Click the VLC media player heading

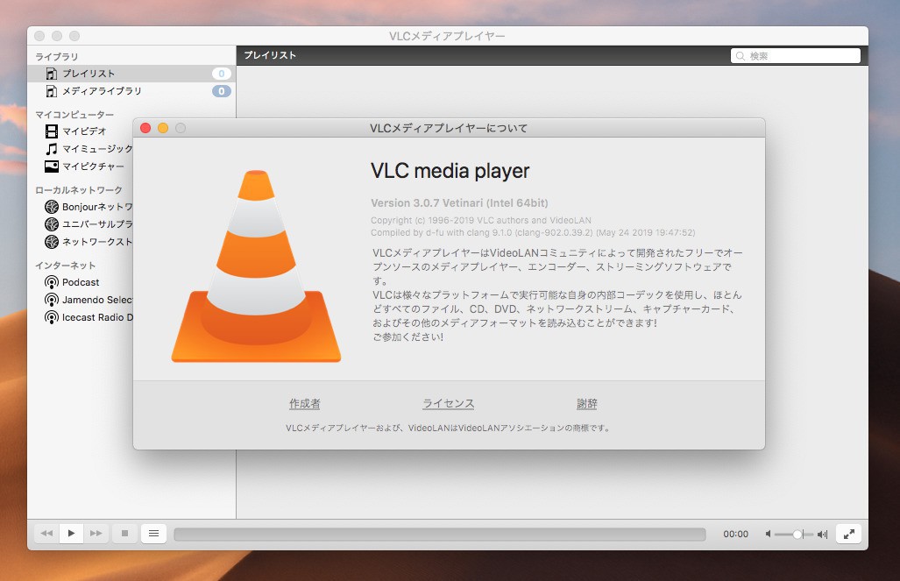pyautogui.click(x=450, y=171)
